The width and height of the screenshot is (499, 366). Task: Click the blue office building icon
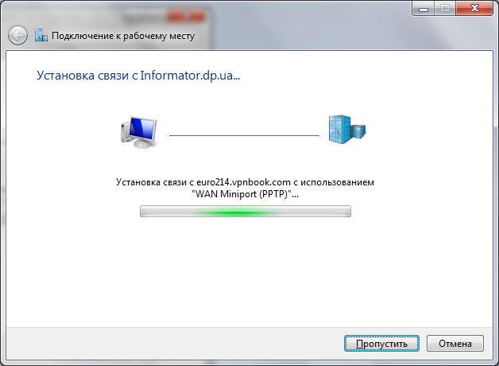coord(347,130)
